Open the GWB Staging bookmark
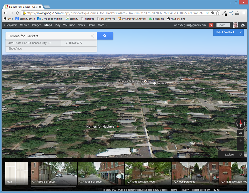The height and width of the screenshot is (193, 249). (x=176, y=19)
